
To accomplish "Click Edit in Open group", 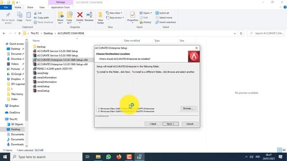I will [x=144, y=17].
